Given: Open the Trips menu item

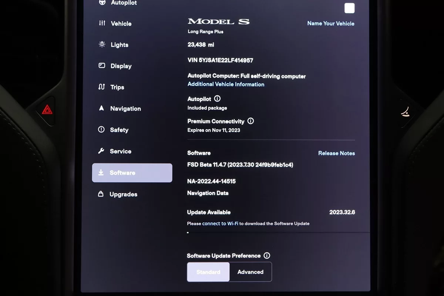Looking at the screenshot, I should pyautogui.click(x=117, y=87).
